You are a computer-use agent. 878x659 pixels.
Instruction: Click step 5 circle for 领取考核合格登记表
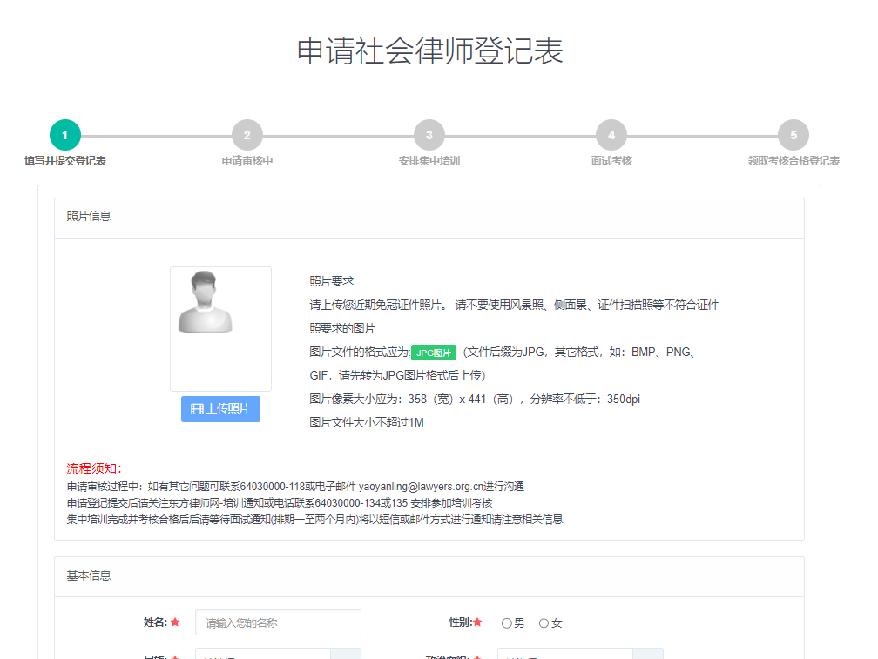click(x=794, y=135)
